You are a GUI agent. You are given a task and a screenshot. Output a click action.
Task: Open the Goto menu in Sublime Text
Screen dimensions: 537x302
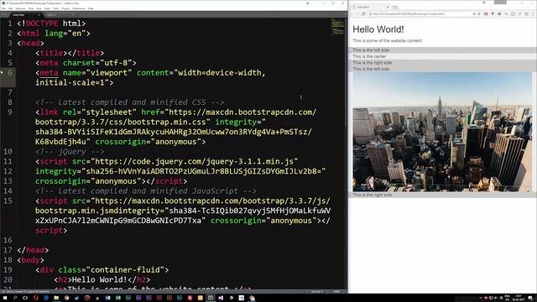47,8
